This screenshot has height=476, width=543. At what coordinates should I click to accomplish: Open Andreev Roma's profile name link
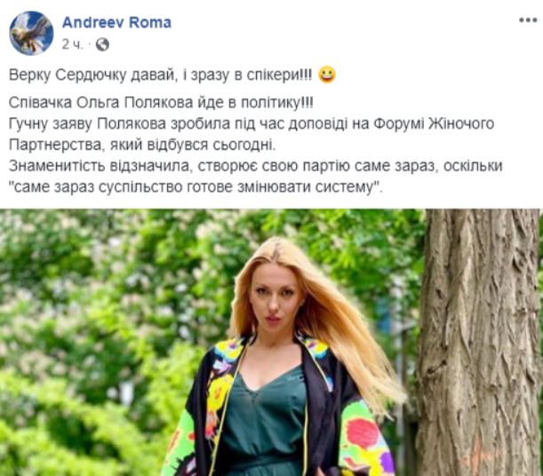point(116,22)
